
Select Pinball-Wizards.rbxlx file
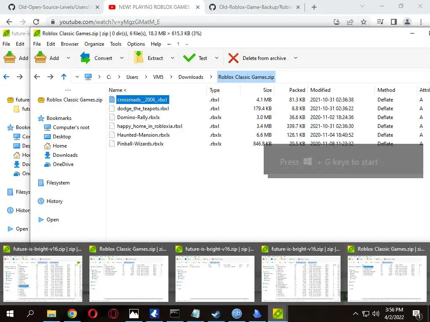pos(140,143)
